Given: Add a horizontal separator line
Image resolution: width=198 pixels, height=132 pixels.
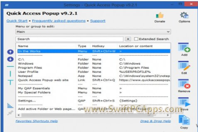Looking at the screenshot, I should (x=10, y=67).
